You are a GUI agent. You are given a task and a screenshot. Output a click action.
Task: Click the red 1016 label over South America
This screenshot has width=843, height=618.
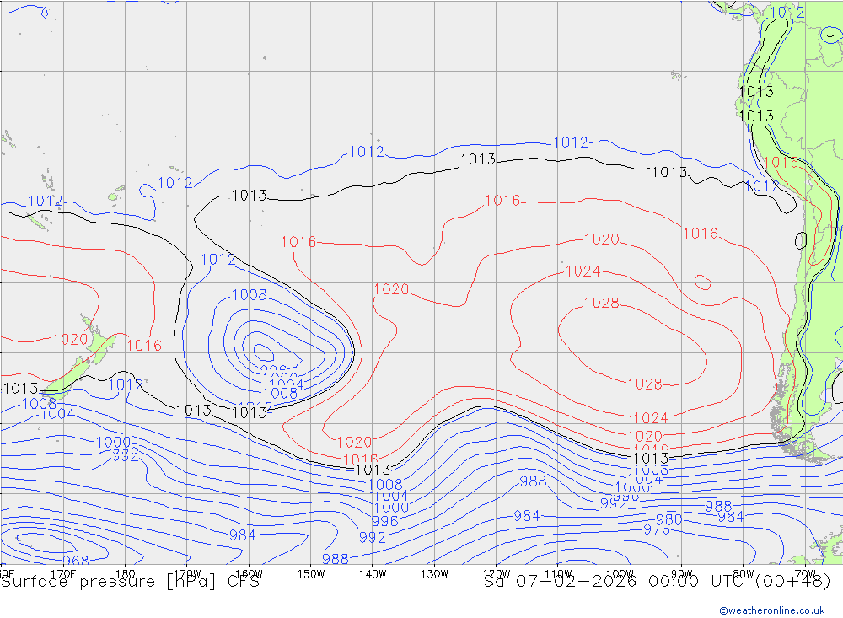coord(781,162)
